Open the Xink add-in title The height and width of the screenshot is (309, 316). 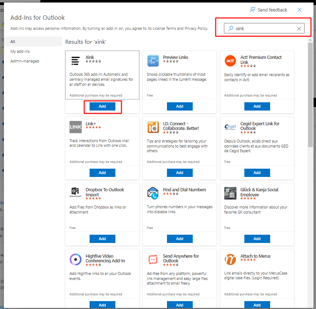point(90,57)
